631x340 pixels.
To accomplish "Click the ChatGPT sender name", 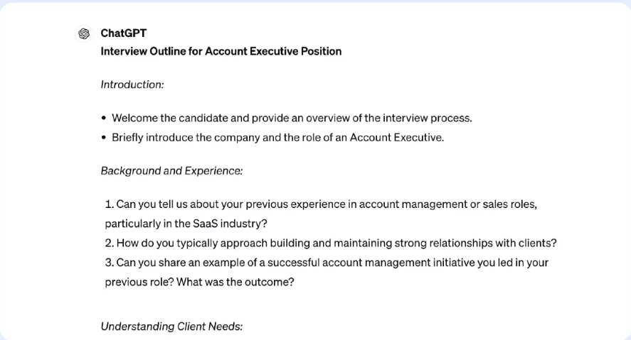I will (124, 33).
